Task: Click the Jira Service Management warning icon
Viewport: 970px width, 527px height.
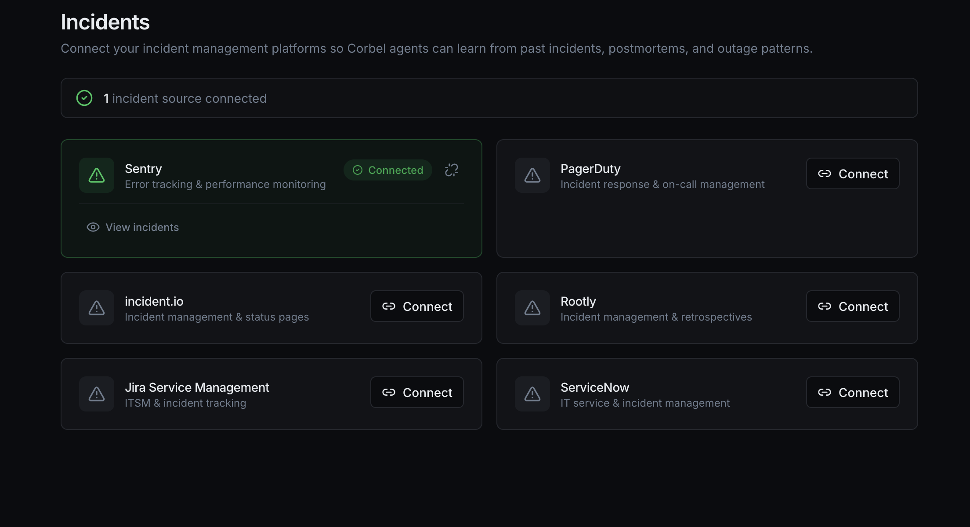Action: [x=97, y=394]
